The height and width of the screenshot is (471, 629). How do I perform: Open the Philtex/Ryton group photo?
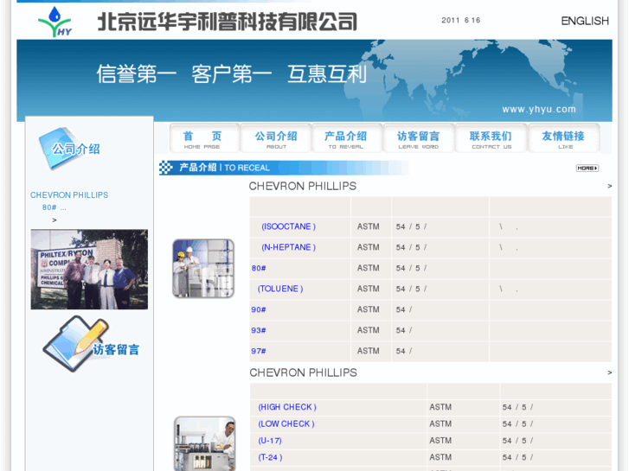[x=89, y=270]
